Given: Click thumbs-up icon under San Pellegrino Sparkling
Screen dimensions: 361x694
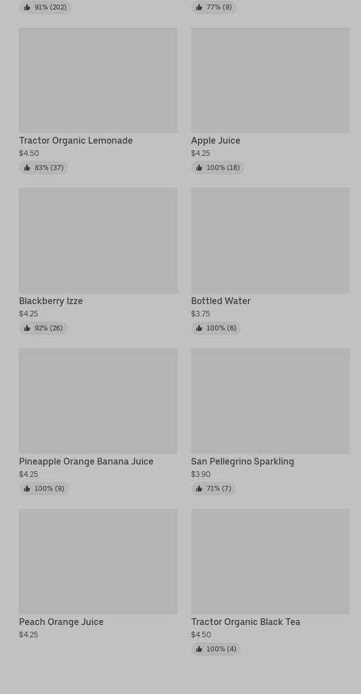Looking at the screenshot, I should point(199,489).
